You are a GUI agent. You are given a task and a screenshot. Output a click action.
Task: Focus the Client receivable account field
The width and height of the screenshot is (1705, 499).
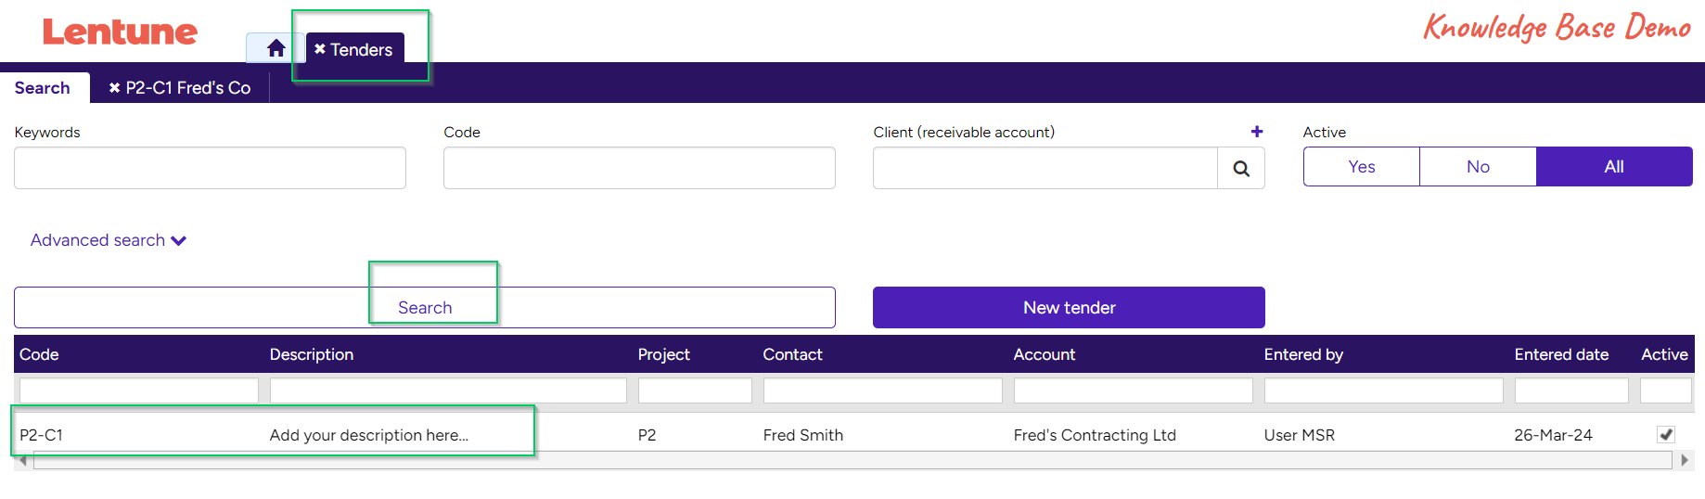point(1045,168)
